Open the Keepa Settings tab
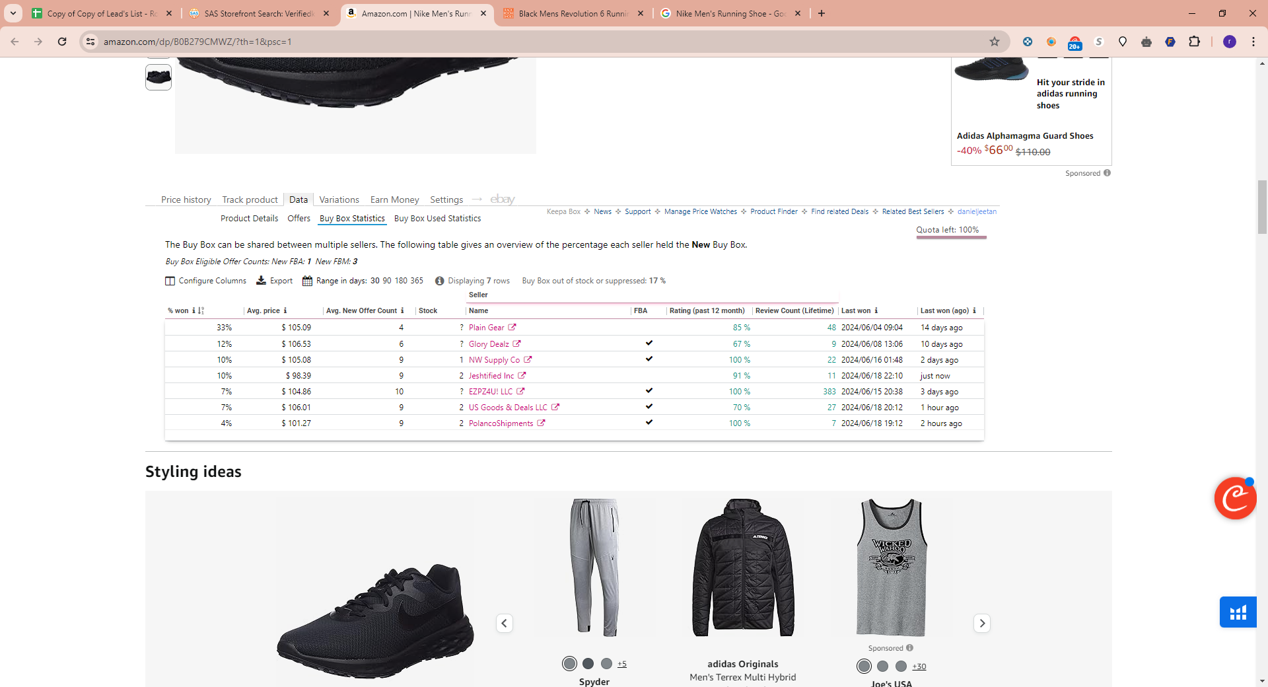This screenshot has width=1268, height=687. pyautogui.click(x=446, y=199)
